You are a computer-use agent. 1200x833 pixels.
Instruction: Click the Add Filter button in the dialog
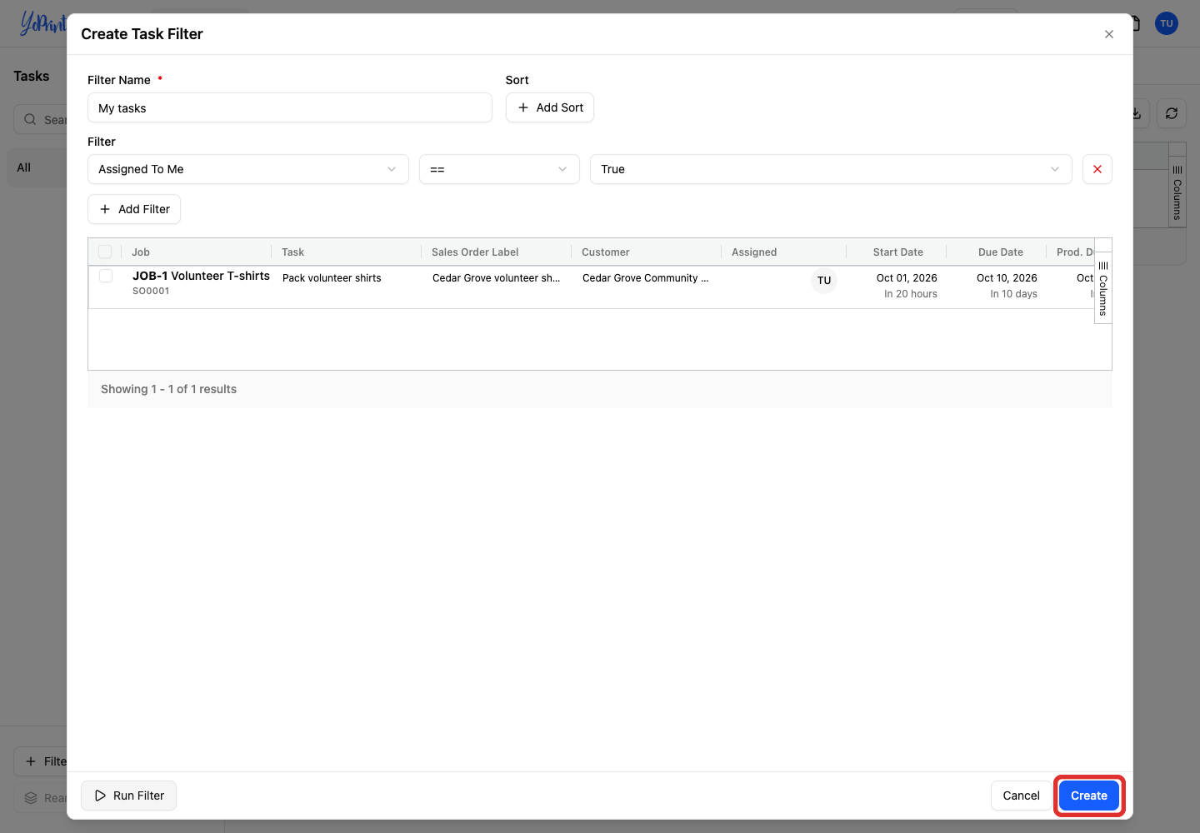[134, 209]
